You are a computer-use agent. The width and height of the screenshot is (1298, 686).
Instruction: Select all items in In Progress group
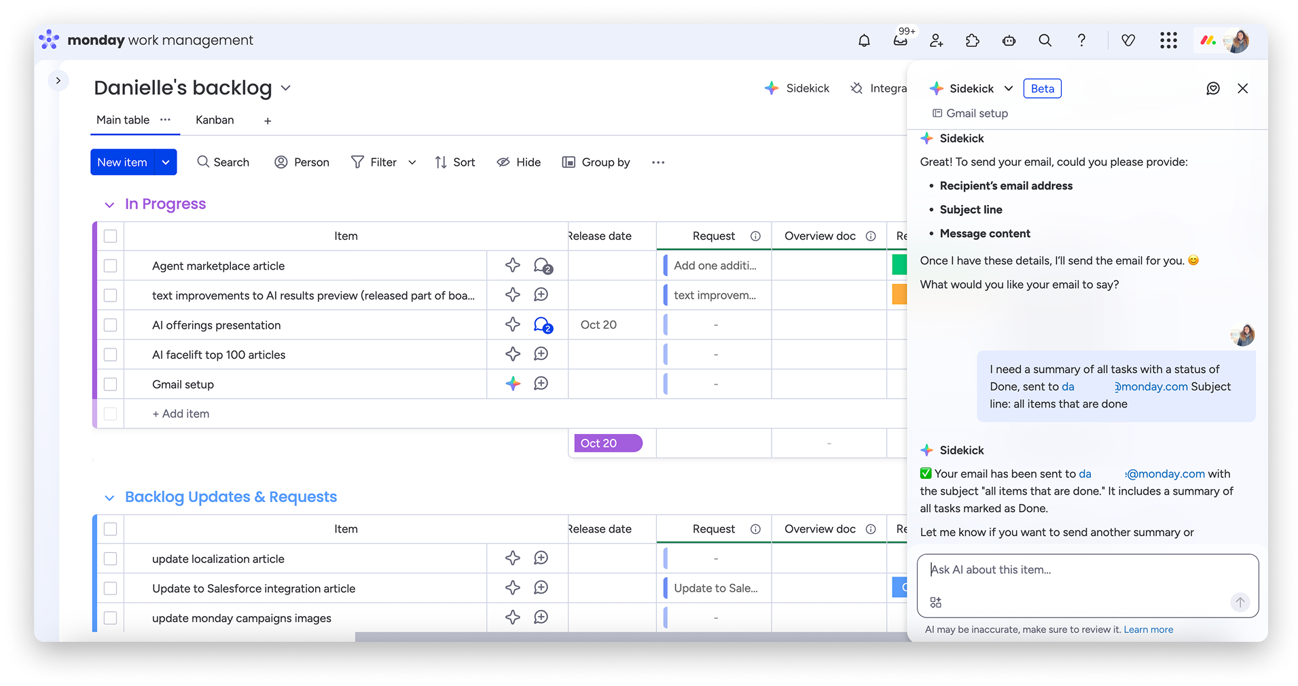click(x=110, y=236)
